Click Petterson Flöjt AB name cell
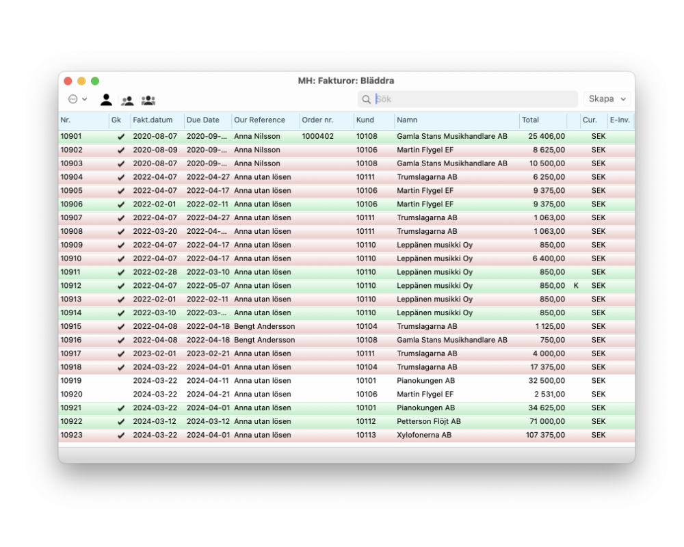684x547 pixels. tap(429, 421)
